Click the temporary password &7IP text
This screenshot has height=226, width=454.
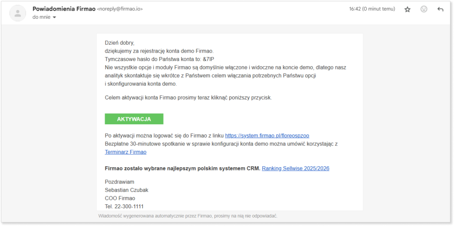208,59
